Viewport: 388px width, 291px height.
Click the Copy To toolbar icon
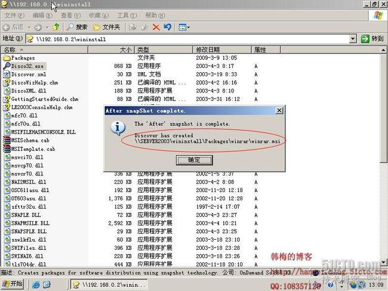[x=144, y=27]
